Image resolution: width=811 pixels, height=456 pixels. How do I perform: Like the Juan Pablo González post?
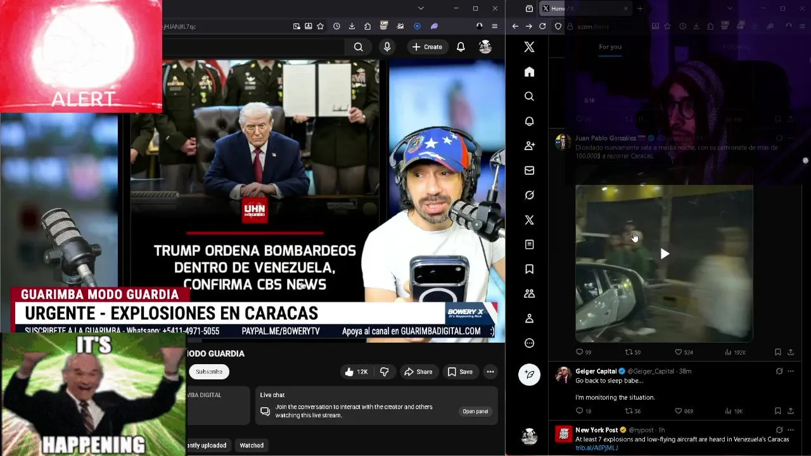tap(684, 352)
